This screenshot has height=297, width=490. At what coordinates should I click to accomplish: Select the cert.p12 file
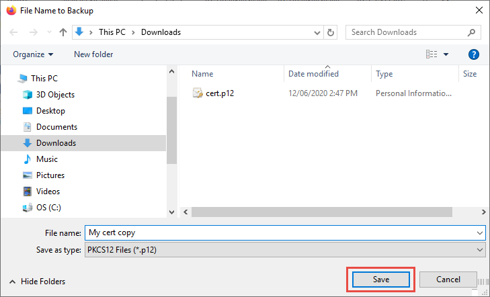(219, 93)
